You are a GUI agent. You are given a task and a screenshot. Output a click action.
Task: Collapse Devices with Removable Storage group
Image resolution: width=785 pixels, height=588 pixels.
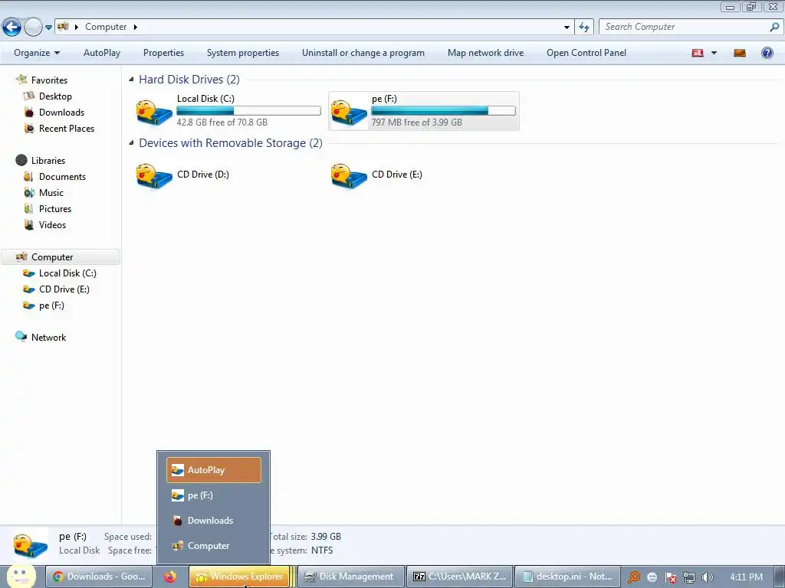131,142
